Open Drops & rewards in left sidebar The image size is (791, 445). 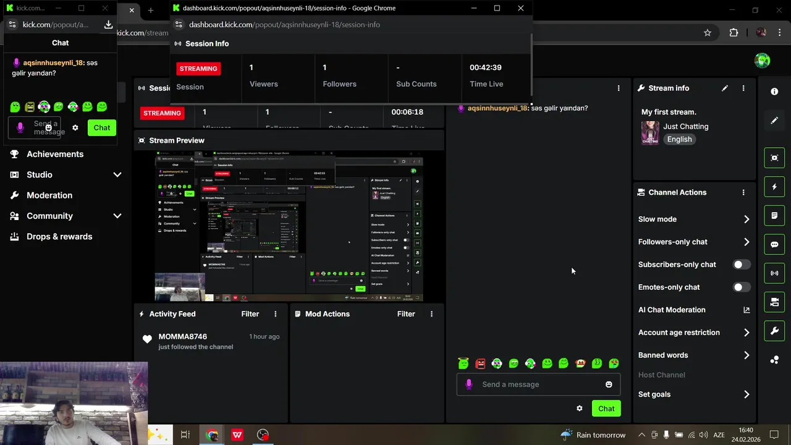pyautogui.click(x=59, y=237)
